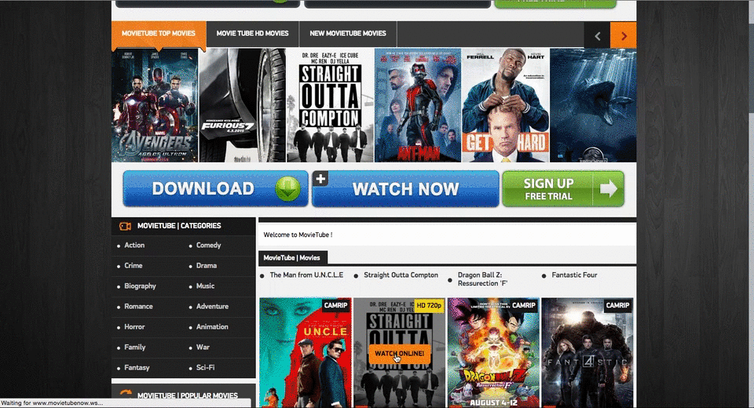Click CAMRIP badge on Fantastic Four
The height and width of the screenshot is (408, 754).
tap(617, 305)
